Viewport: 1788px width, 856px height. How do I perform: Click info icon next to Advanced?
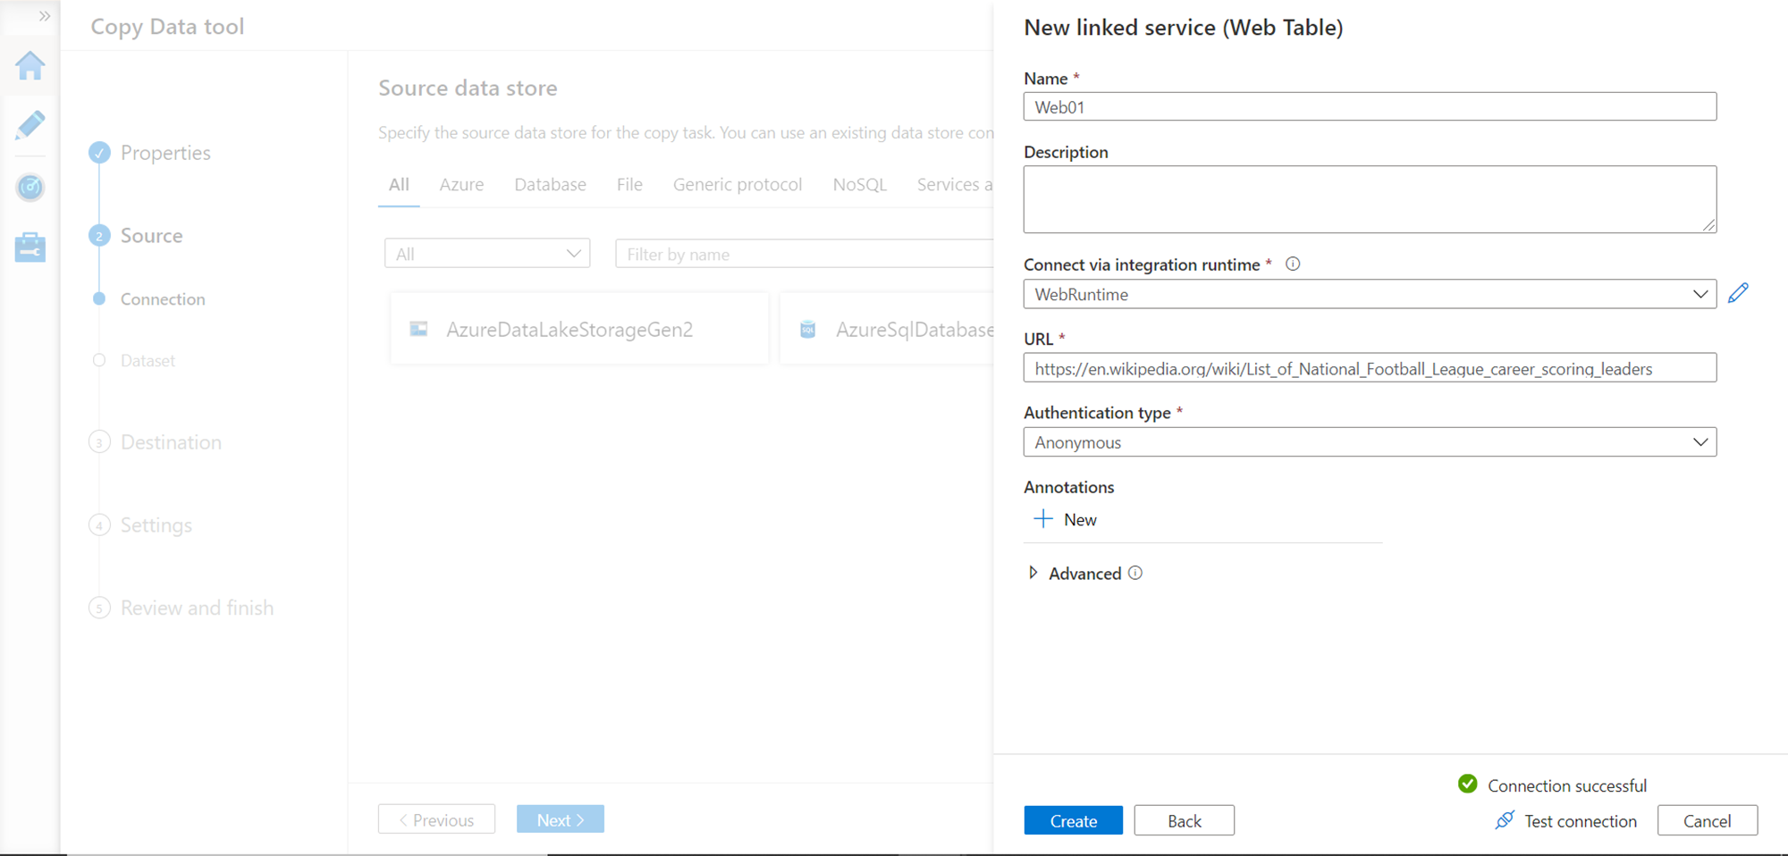click(x=1135, y=573)
